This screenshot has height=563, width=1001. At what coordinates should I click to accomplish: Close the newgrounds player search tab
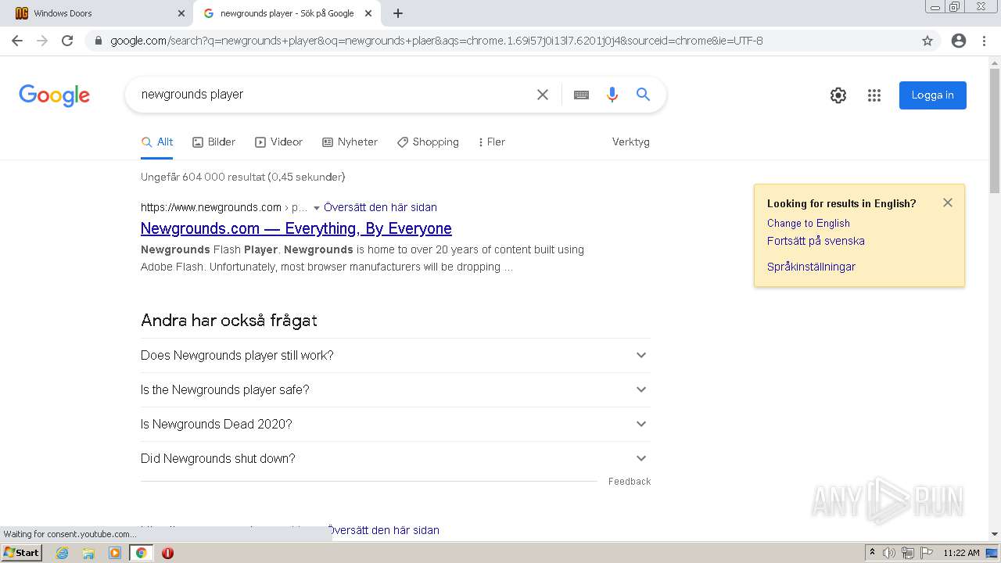pos(368,13)
